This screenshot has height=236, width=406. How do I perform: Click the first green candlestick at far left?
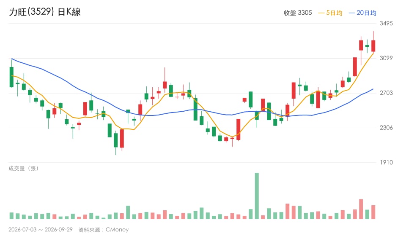tap(11, 77)
